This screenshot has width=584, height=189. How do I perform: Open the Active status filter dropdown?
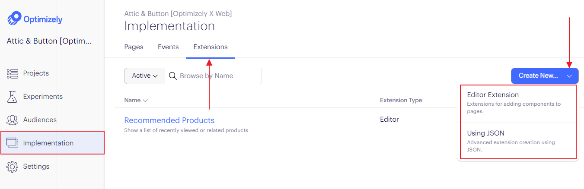tap(144, 76)
